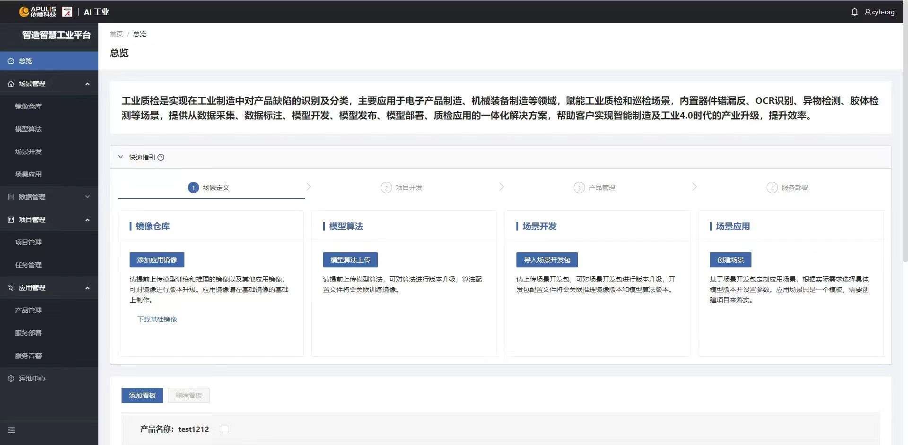Click the arrow after 产品管理 step
This screenshot has width=908, height=445.
click(695, 187)
